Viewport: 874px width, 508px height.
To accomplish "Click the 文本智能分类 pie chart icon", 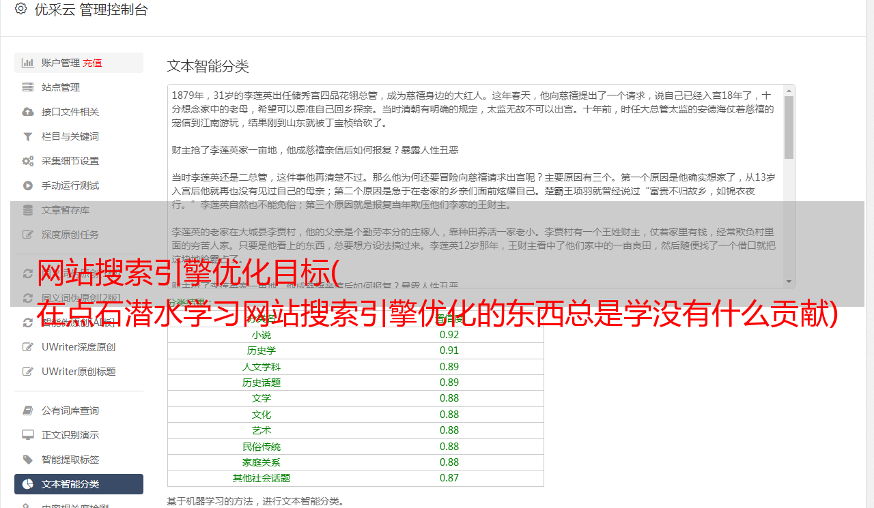I will (x=28, y=484).
